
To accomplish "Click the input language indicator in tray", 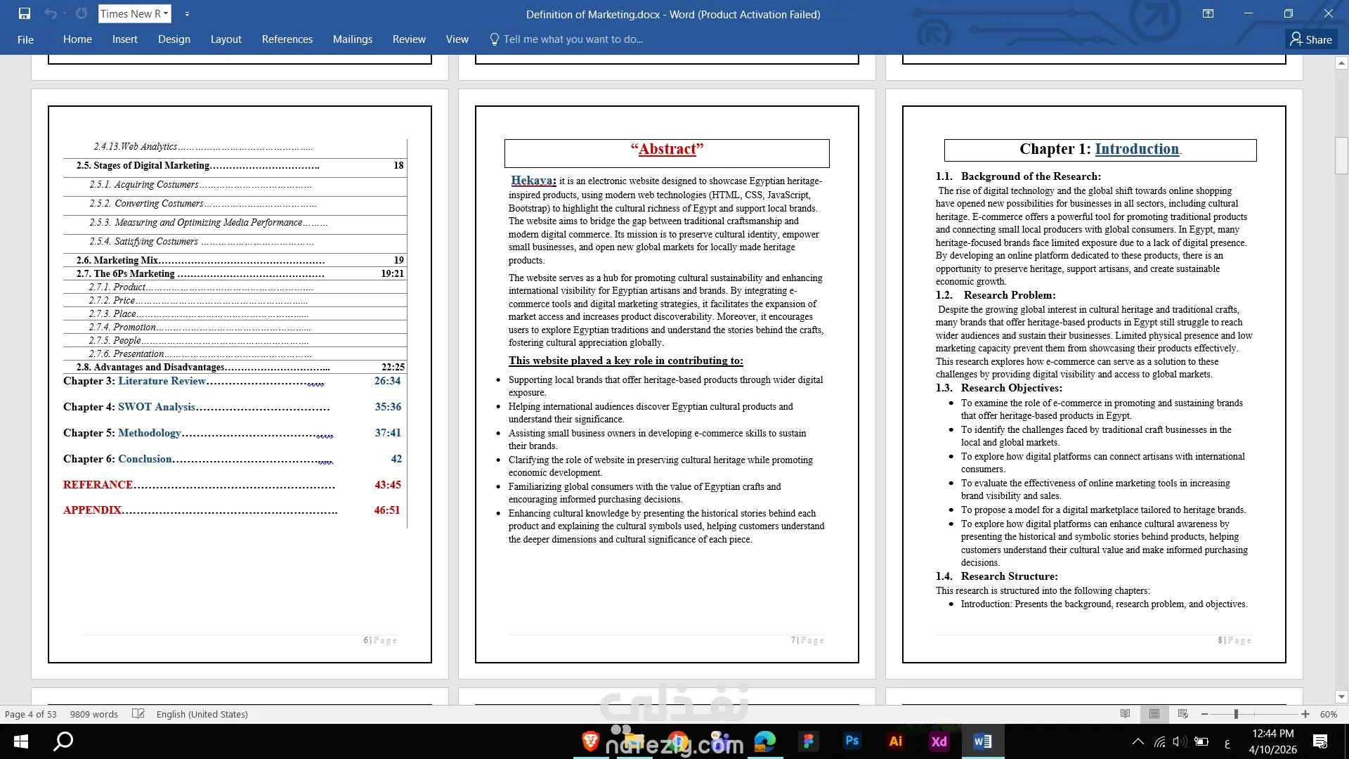I will click(1227, 741).
